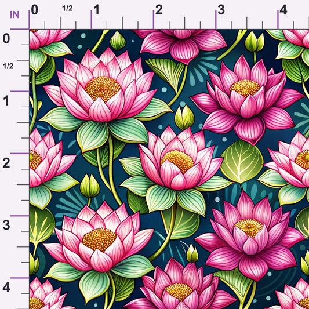This screenshot has width=309, height=309.
Task: Click the "2" on the vertical ruler
Action: [x=6, y=163]
